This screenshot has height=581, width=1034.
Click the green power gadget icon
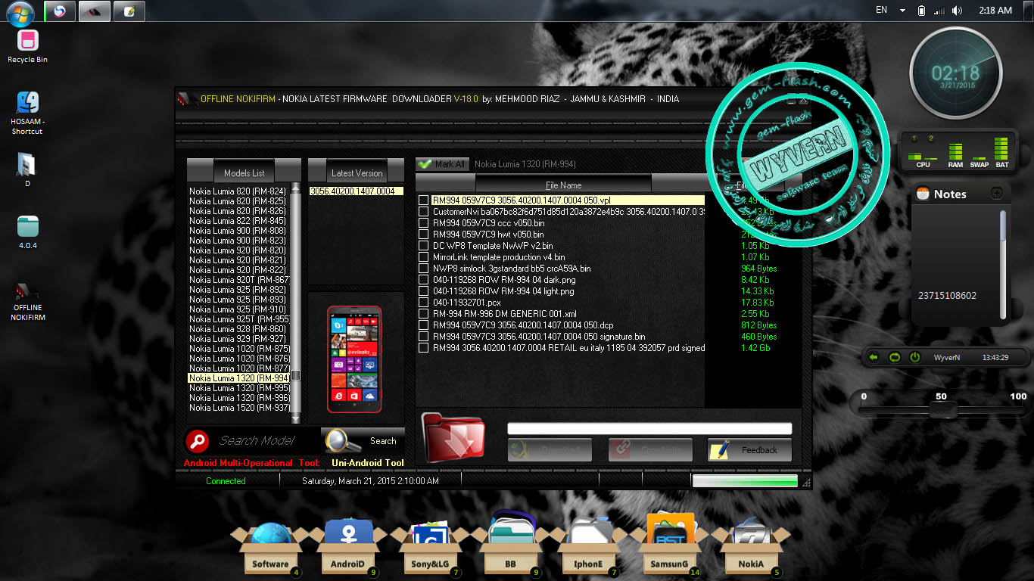914,357
